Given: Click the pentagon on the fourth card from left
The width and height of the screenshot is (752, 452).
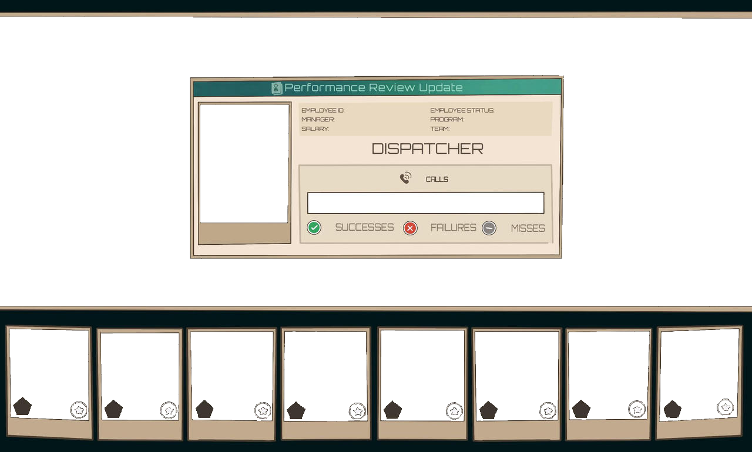Looking at the screenshot, I should [x=296, y=410].
